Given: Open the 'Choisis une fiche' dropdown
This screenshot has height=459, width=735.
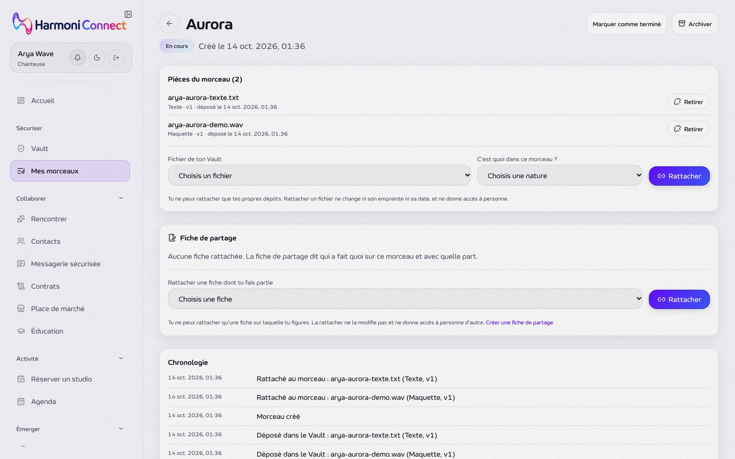Looking at the screenshot, I should [405, 299].
